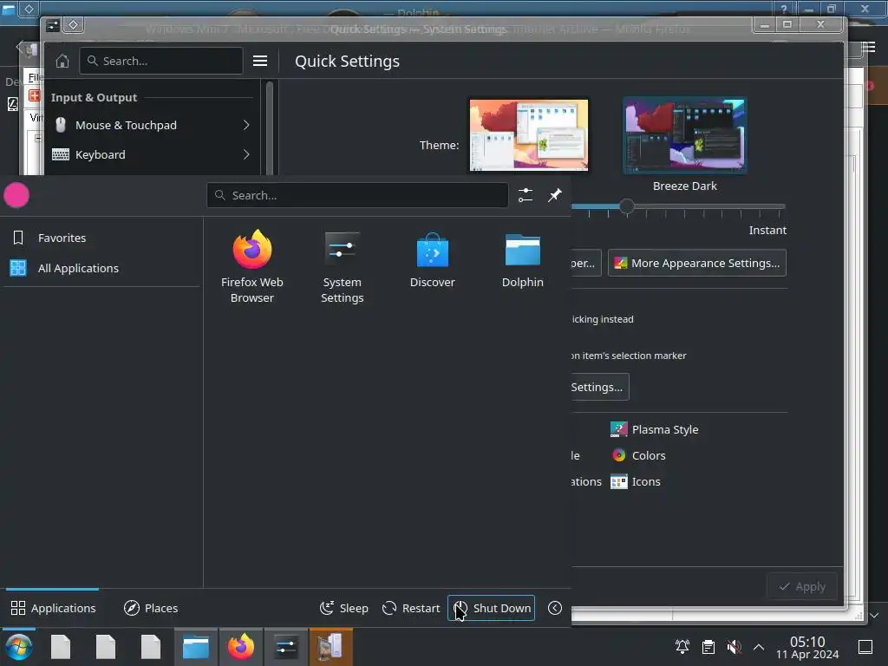Expand the Mouse & Touchpad chevron

tap(246, 125)
